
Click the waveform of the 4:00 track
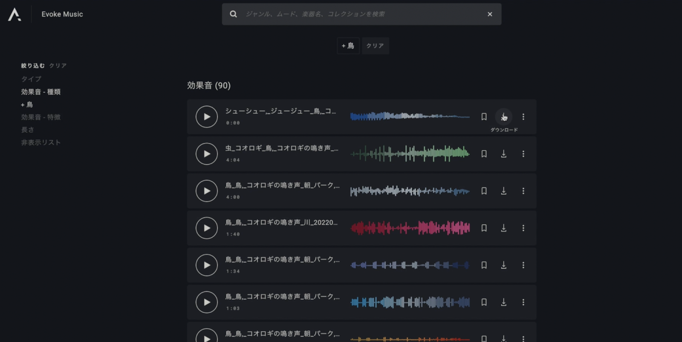tap(410, 191)
